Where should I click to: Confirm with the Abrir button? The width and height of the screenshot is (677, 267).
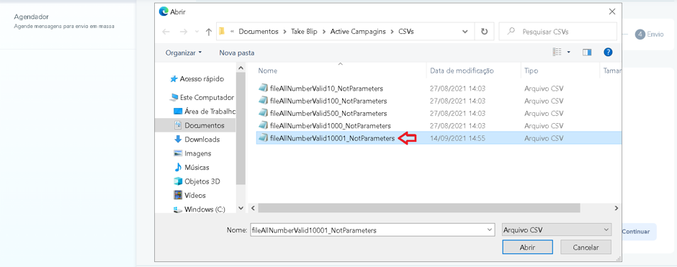coord(528,248)
